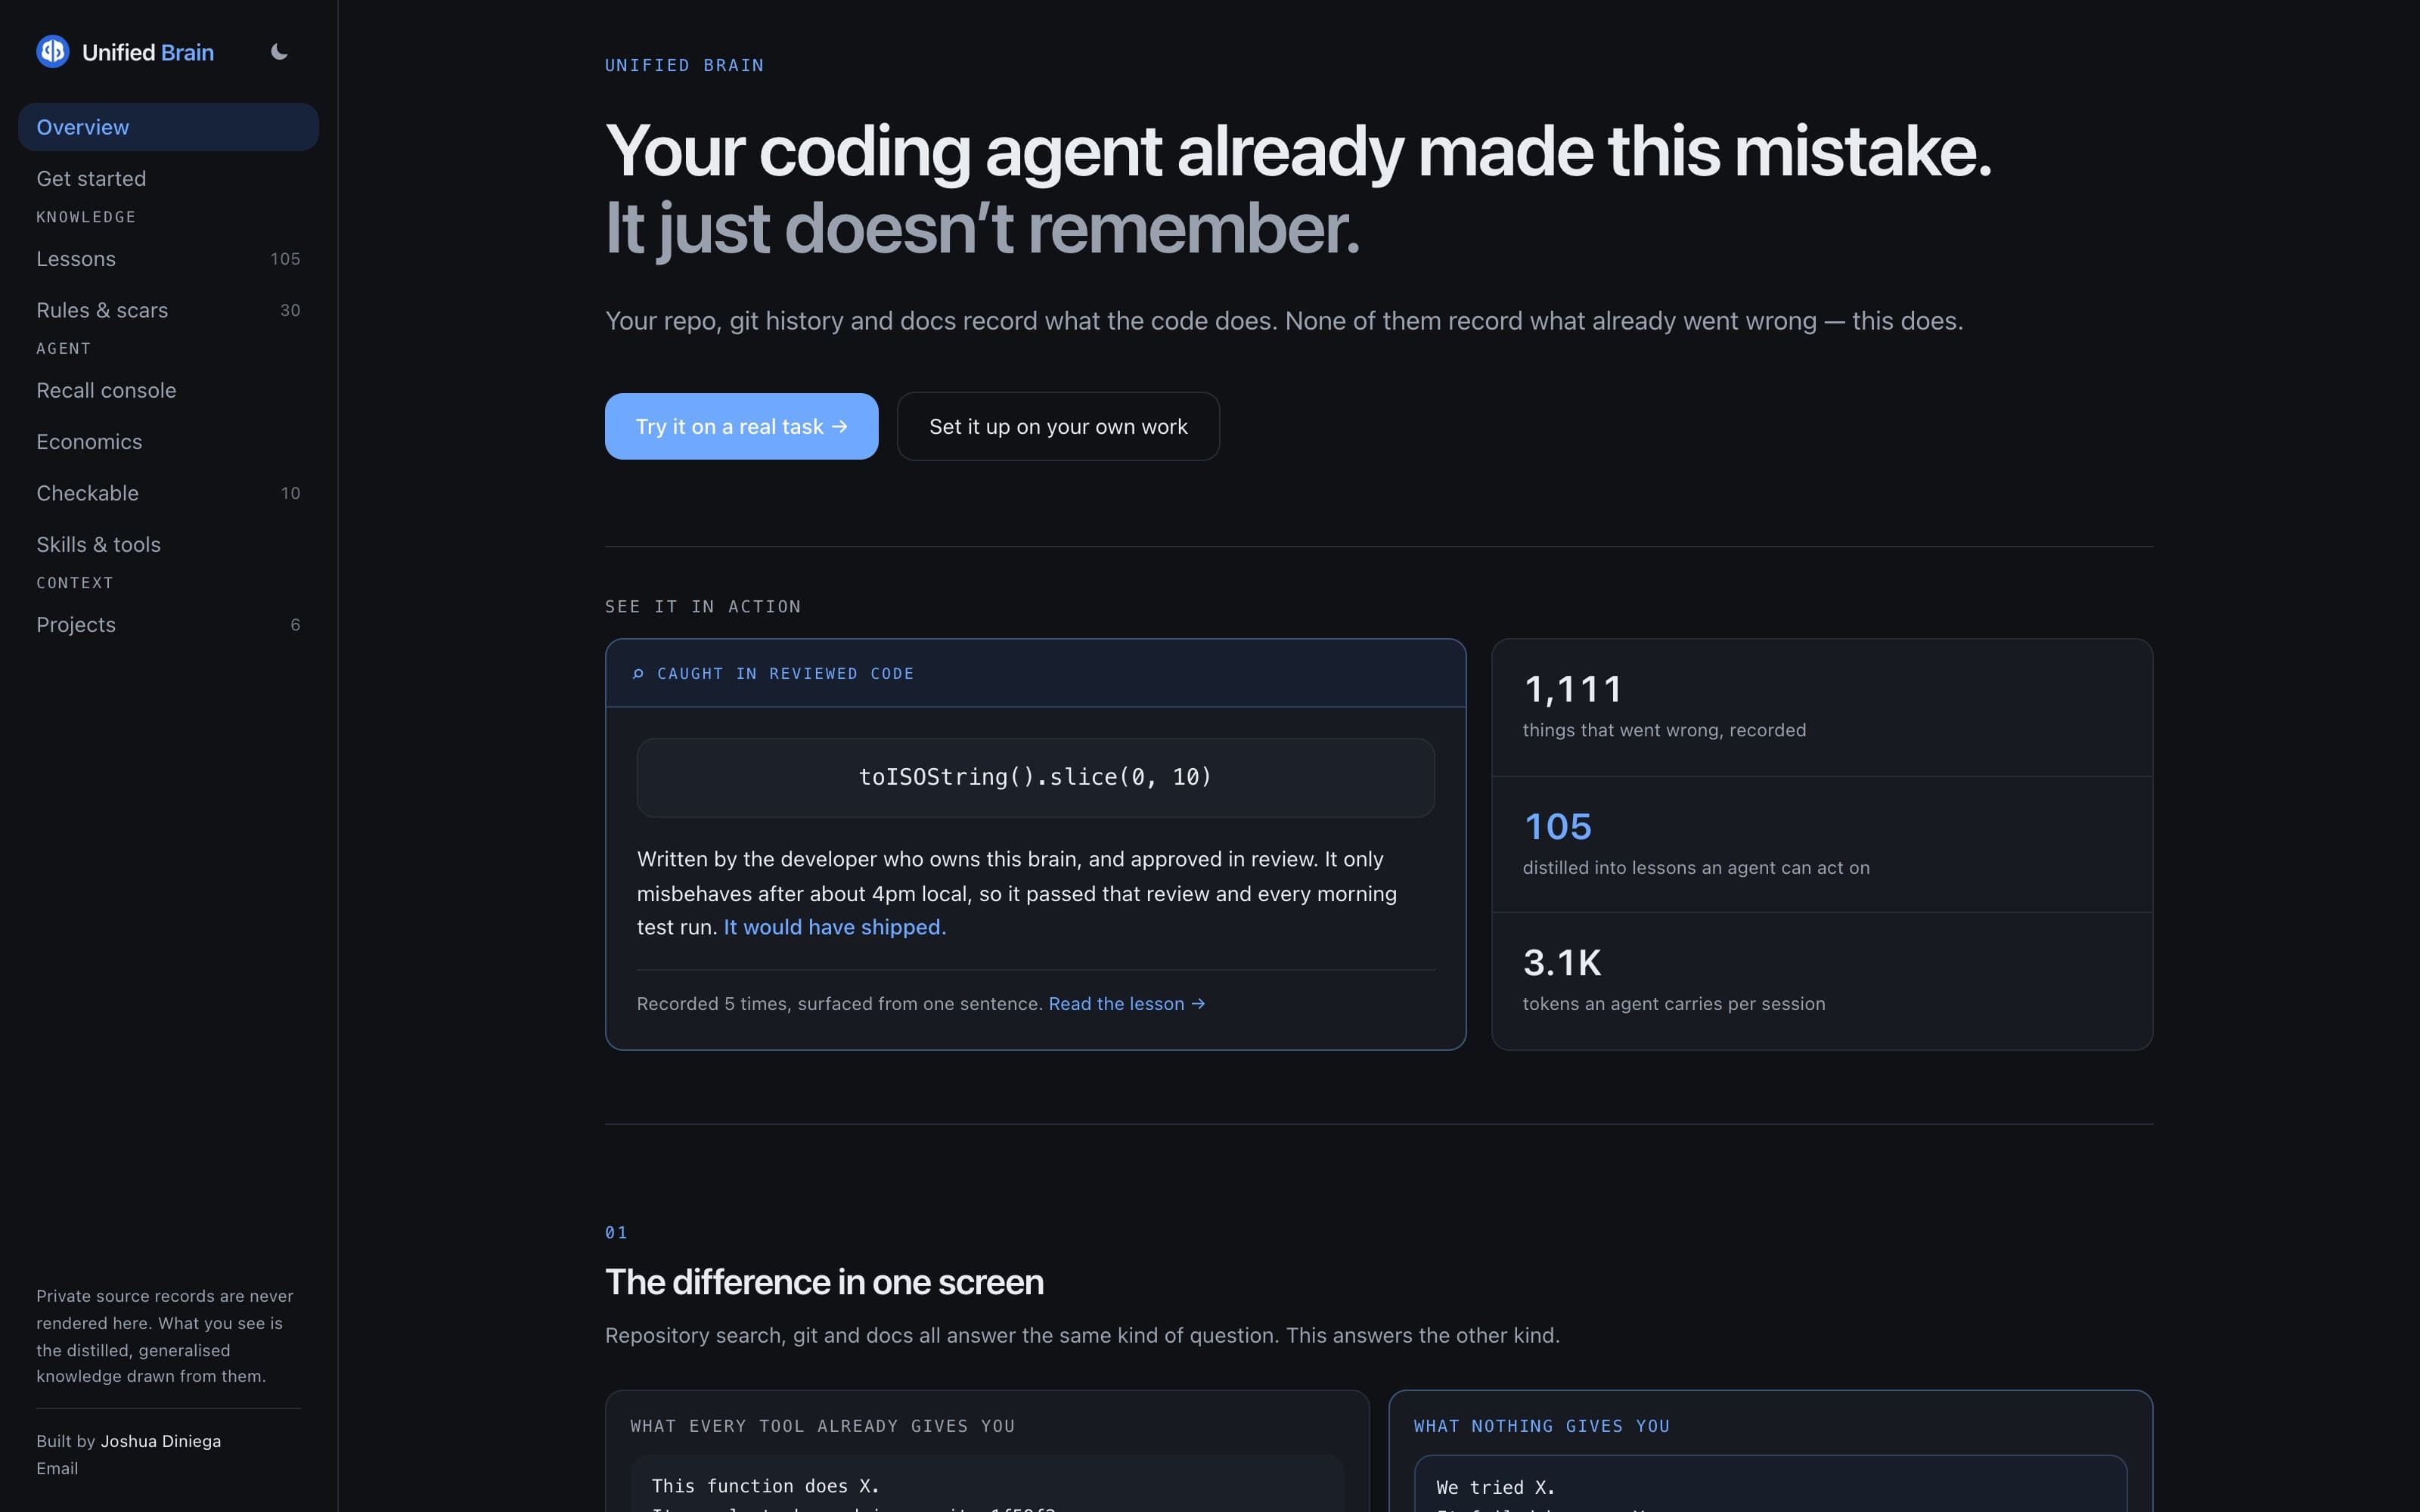Screen dimensions: 2420x1512
Task: Click Set it up on your own work
Action: click(1058, 426)
